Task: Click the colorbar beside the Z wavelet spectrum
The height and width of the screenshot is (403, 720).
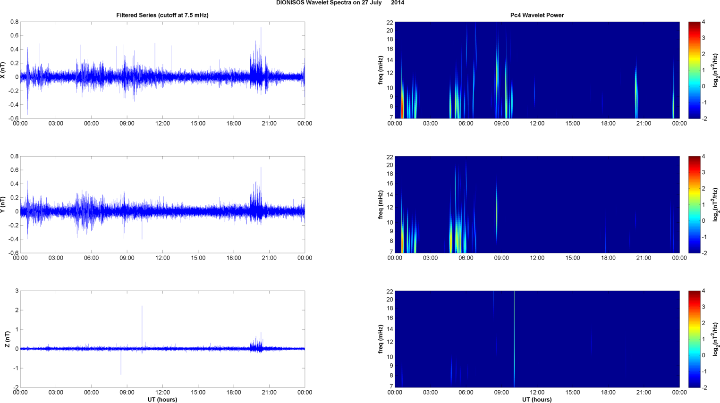Action: click(694, 339)
